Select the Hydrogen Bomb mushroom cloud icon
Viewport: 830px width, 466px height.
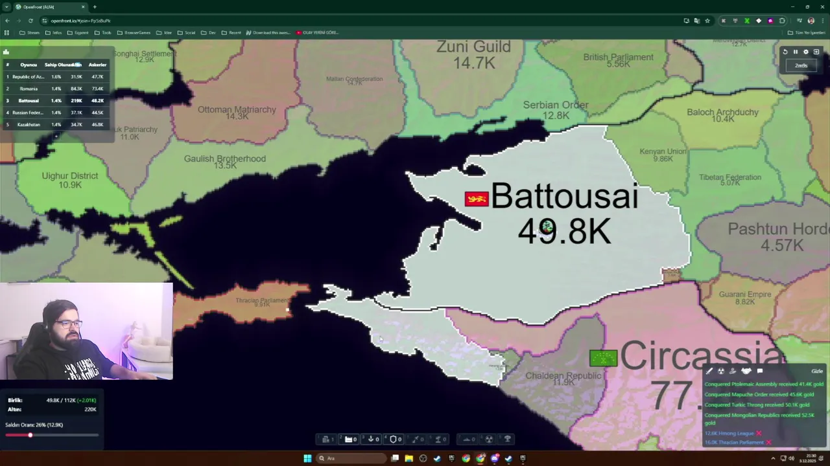(507, 439)
